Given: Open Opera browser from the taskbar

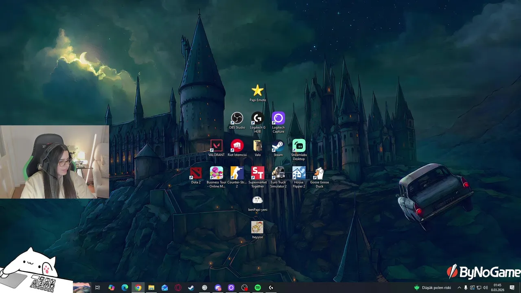Looking at the screenshot, I should point(178,288).
